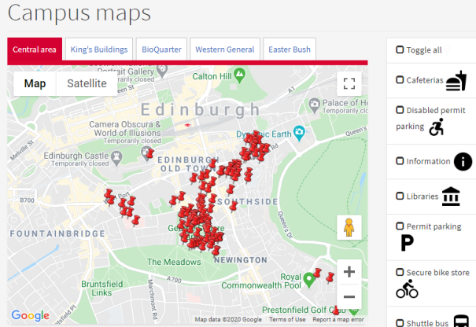Switch to the BioQuarter tab
This screenshot has height=327, width=476.
click(x=161, y=50)
